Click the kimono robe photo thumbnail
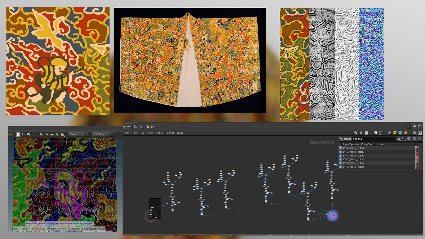 point(190,60)
